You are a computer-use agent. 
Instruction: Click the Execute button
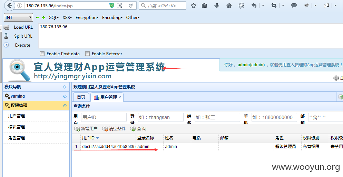click(x=22, y=45)
